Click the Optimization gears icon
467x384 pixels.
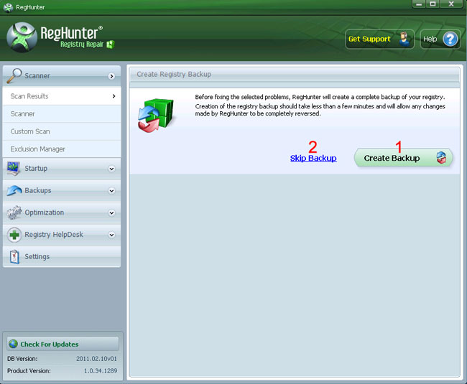click(x=14, y=212)
